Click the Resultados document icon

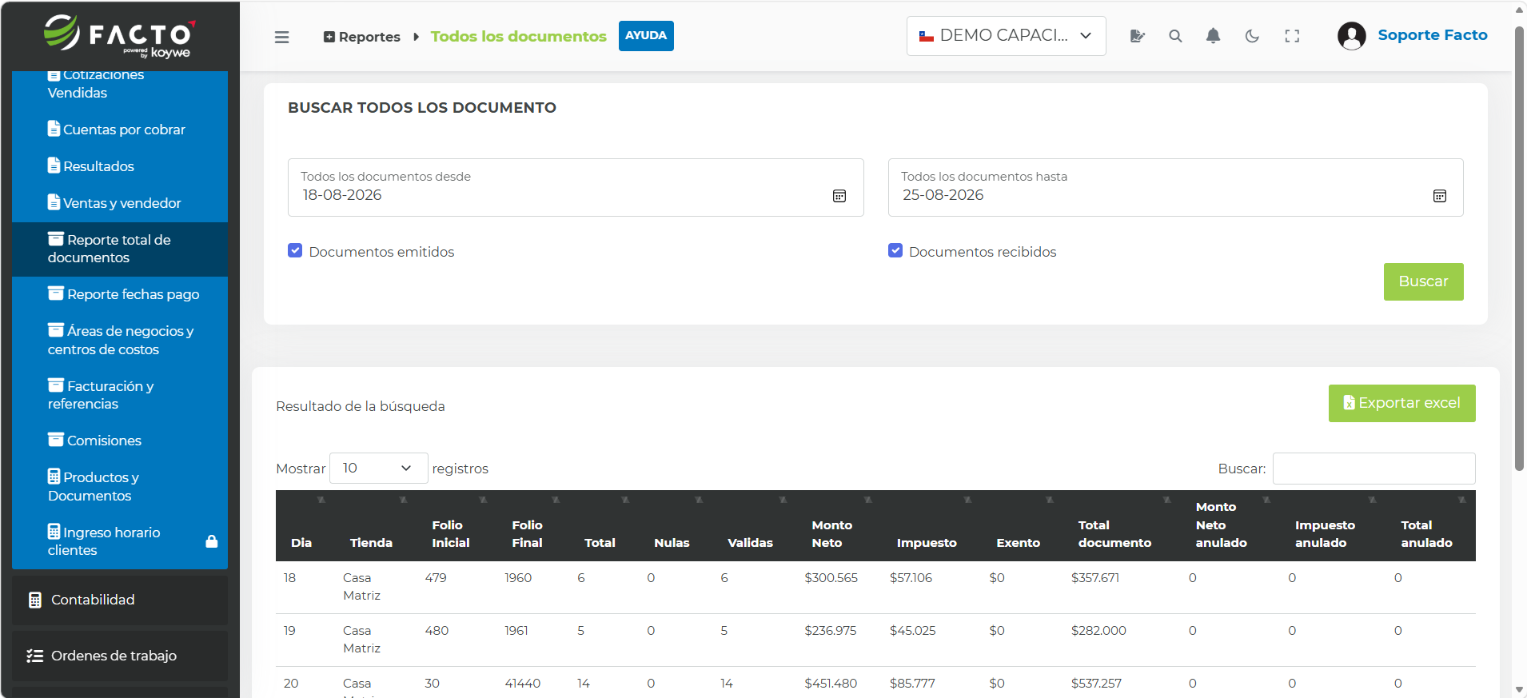click(54, 166)
